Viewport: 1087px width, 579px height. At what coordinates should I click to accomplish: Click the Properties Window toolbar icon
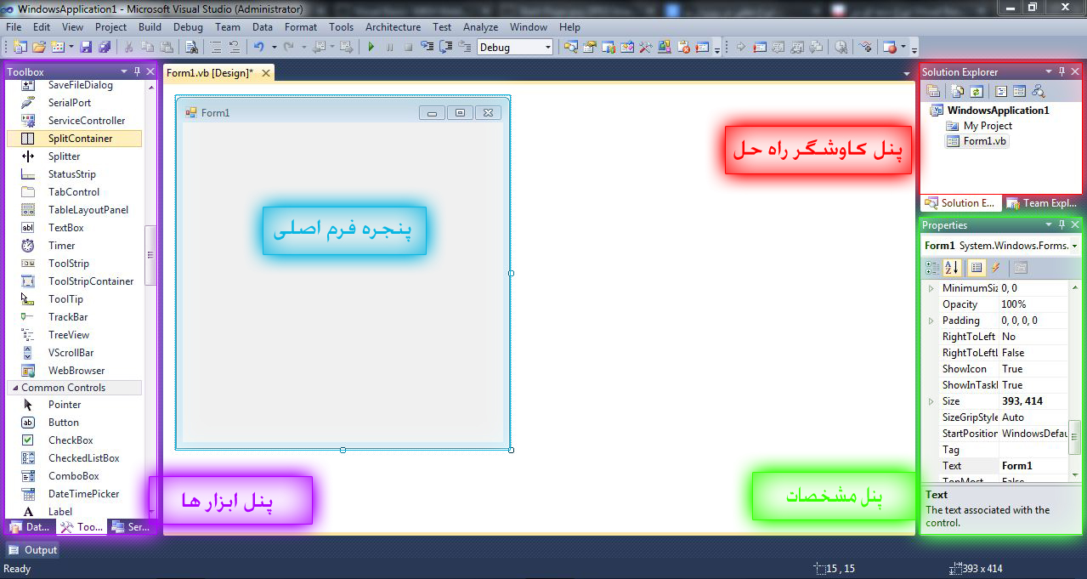click(589, 48)
